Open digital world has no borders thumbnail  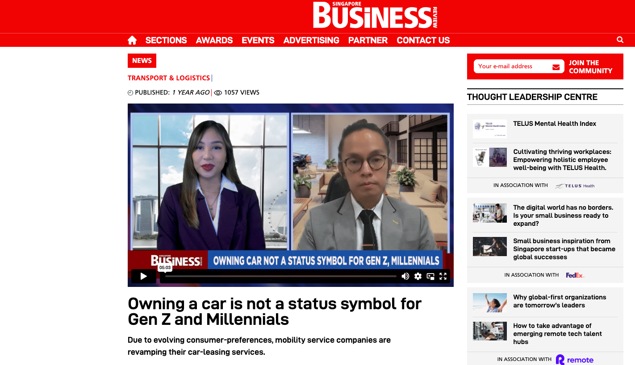click(x=490, y=213)
